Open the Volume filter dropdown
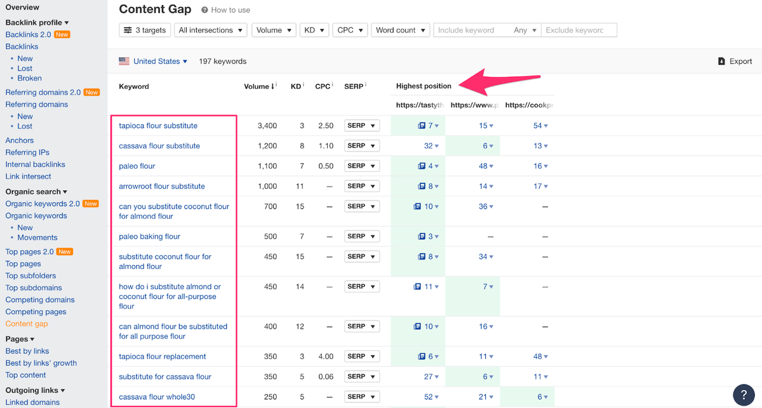The height and width of the screenshot is (408, 762). tap(274, 30)
